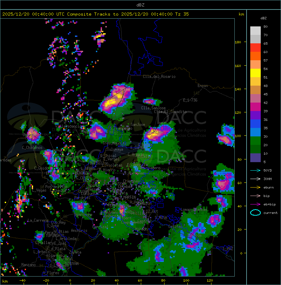Click the white 30HM arrow in legend
The height and width of the screenshot is (285, 281).
click(x=255, y=179)
